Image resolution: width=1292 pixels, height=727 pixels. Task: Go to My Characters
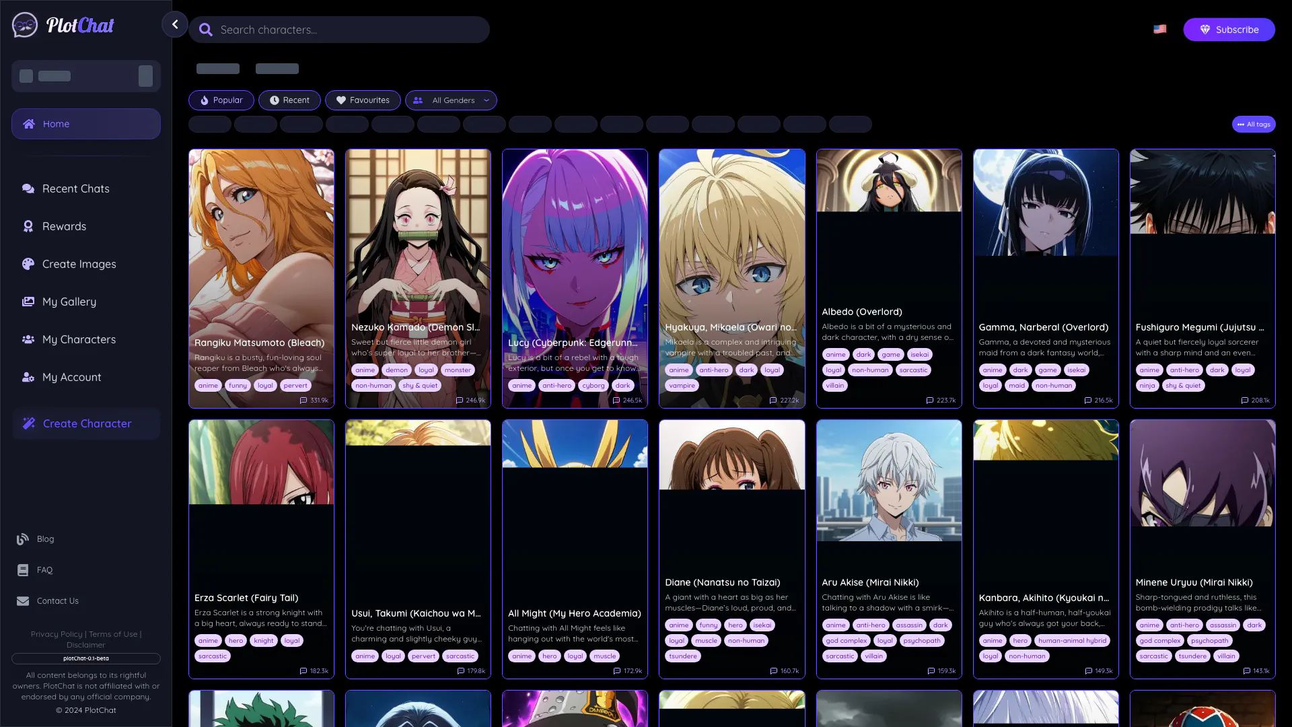click(x=79, y=339)
